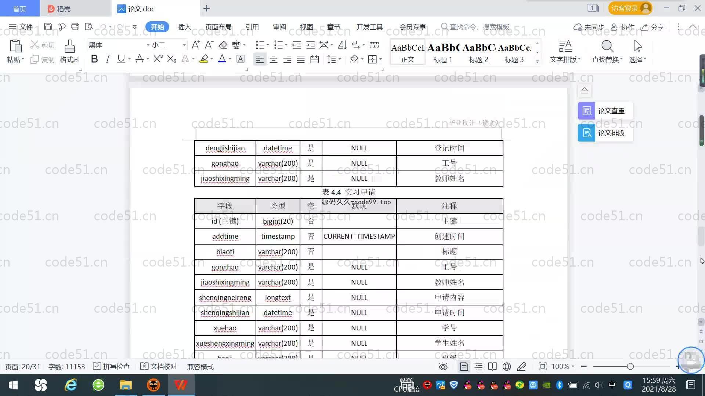The image size is (705, 396).
Task: Click the Select cursor tool
Action: point(637,47)
